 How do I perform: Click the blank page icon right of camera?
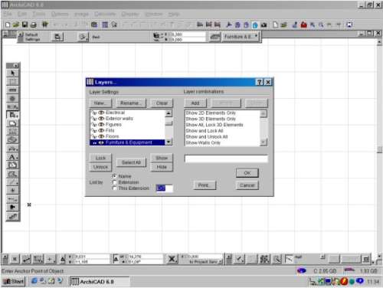275,25
